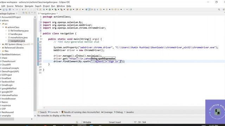Click Package Explorer vertical scrollbar thumb
Viewport: 225px width, 126px height.
pos(35,64)
